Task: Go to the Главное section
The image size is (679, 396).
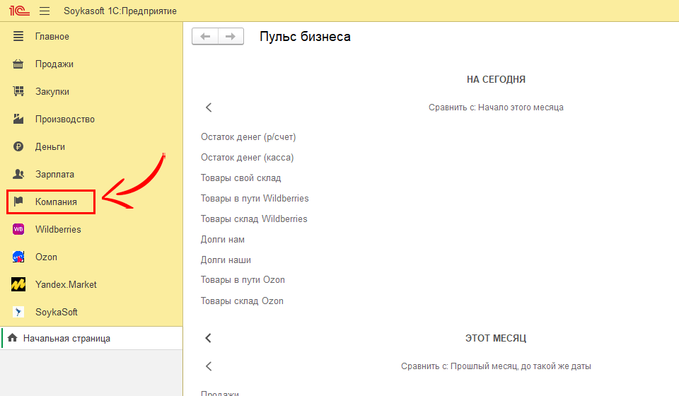Action: pyautogui.click(x=52, y=37)
